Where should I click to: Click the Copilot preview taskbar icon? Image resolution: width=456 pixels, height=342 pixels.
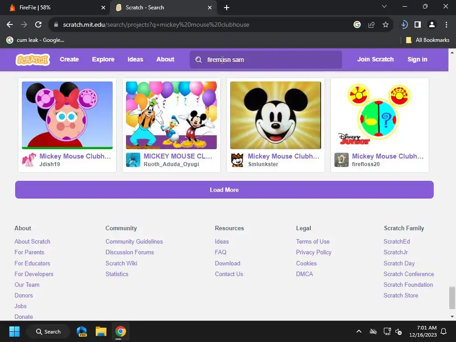coord(82,331)
